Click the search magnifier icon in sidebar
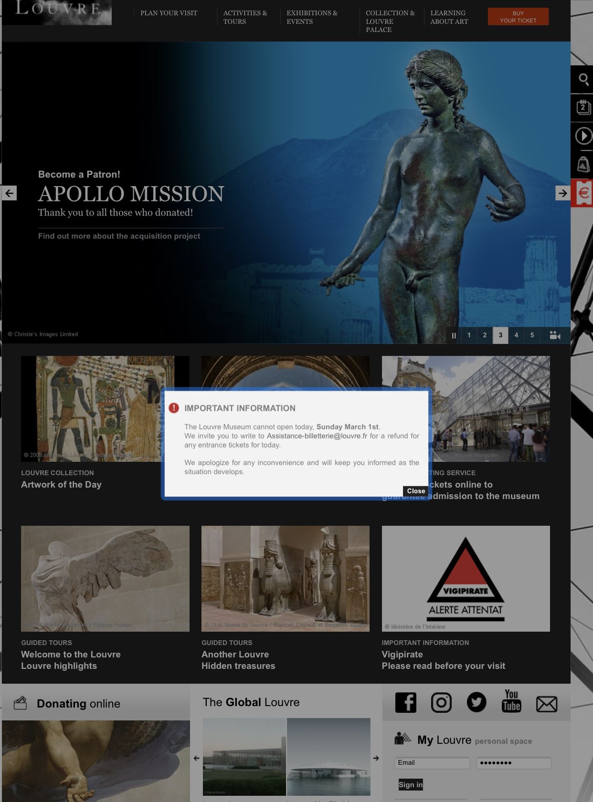The height and width of the screenshot is (802, 593). pos(583,79)
